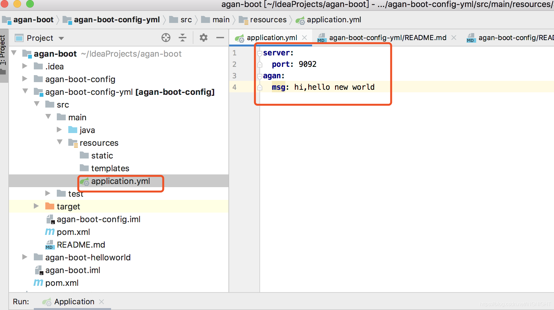This screenshot has width=554, height=310.
Task: Collapse the resources folder
Action: 60,142
